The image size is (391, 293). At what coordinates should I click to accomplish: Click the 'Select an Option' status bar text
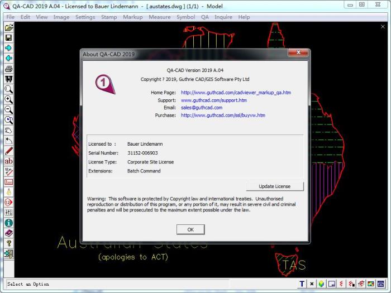28,284
